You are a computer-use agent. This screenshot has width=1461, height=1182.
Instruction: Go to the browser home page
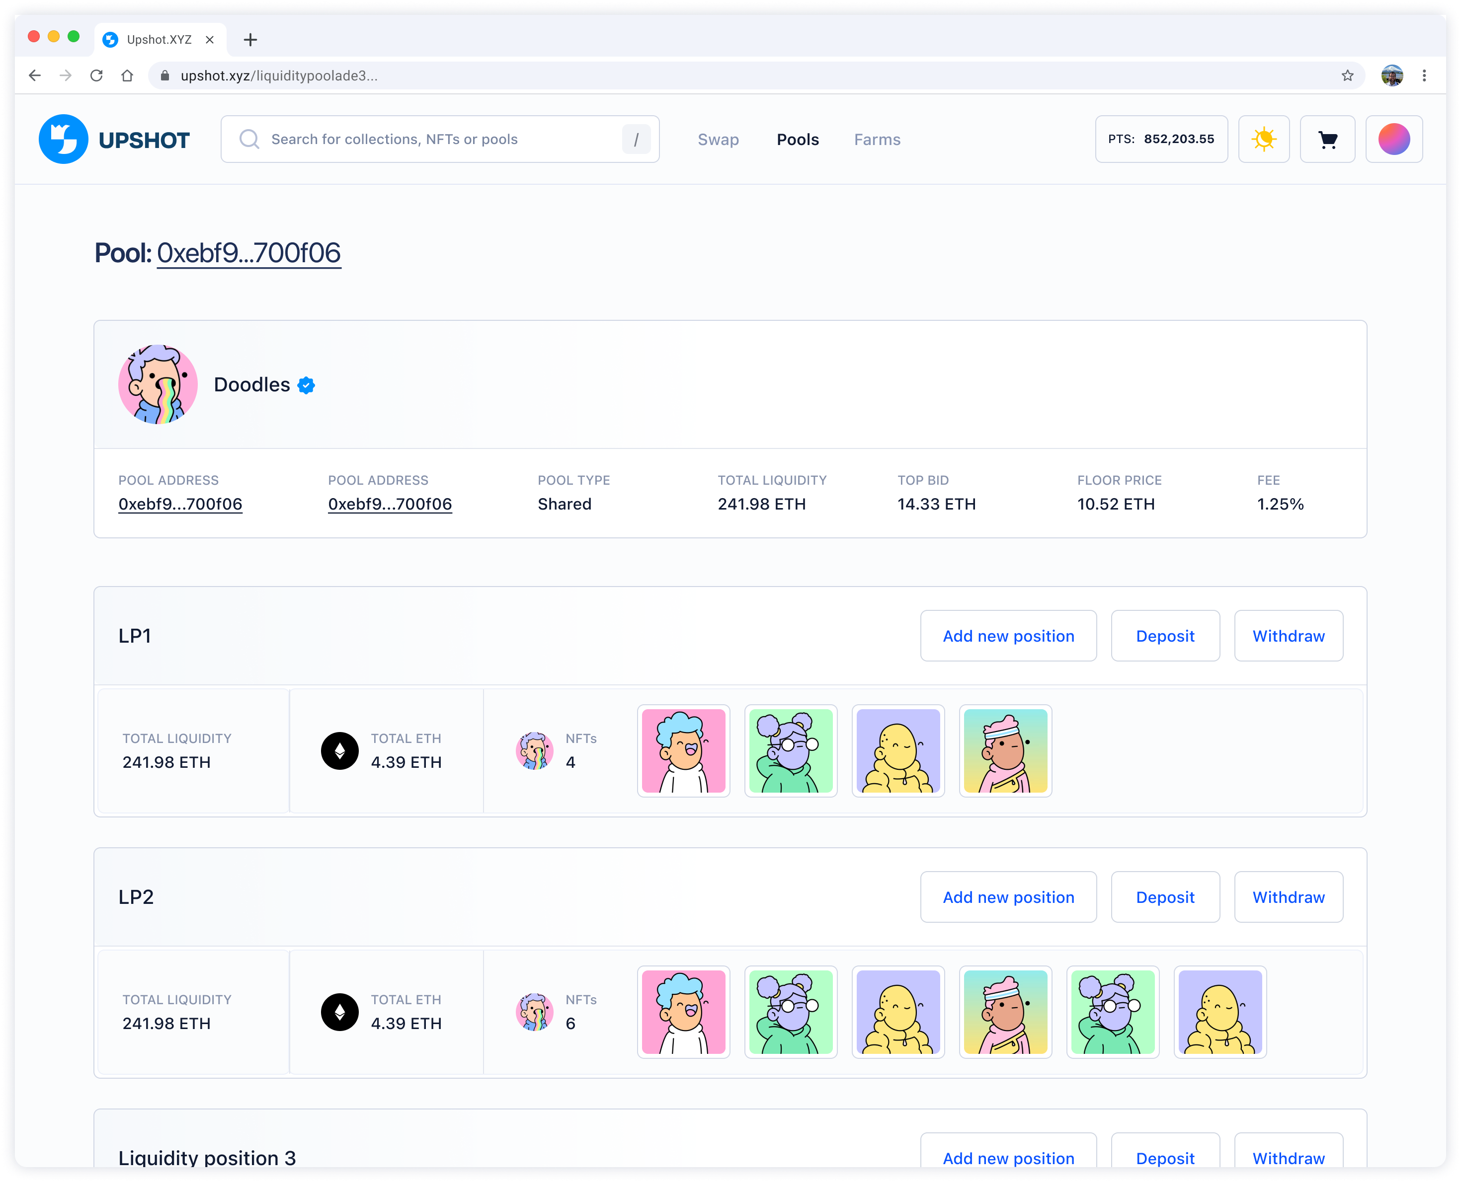click(127, 75)
